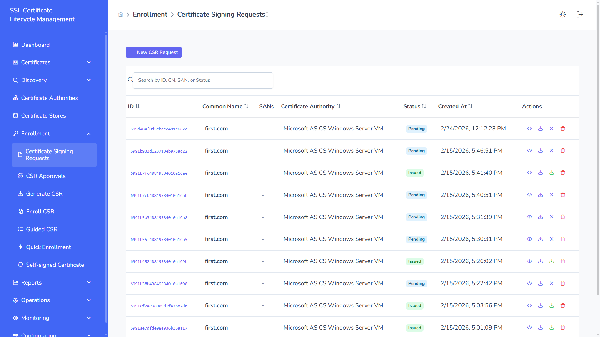Download the CSR for the first pending request
Screen dimensions: 600x337
click(x=541, y=128)
